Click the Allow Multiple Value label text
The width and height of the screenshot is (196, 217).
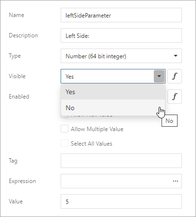pyautogui.click(x=97, y=129)
